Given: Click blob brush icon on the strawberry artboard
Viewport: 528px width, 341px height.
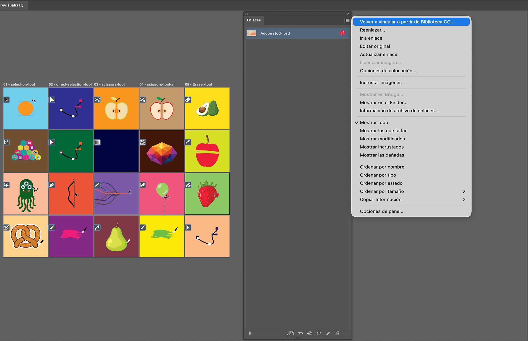Looking at the screenshot, I should tap(188, 185).
